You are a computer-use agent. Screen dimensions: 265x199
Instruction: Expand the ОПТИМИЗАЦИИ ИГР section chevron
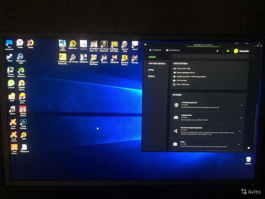pyautogui.click(x=242, y=105)
